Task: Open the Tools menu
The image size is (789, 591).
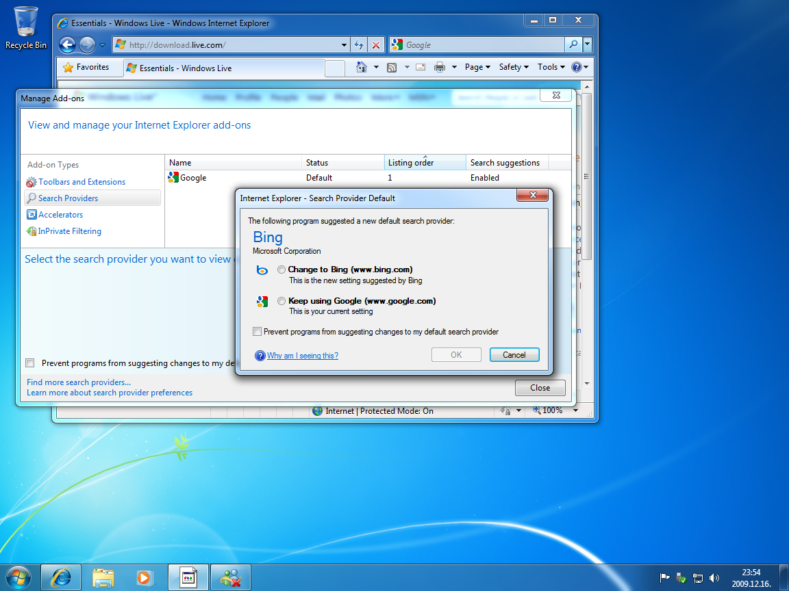Action: pos(551,67)
